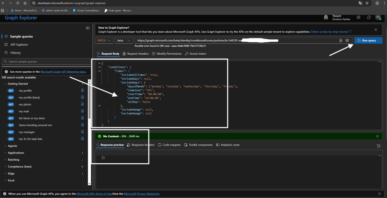Click the share query icon in the URL bar
Image resolution: width=387 pixels, height=198 pixels.
pyautogui.click(x=347, y=40)
